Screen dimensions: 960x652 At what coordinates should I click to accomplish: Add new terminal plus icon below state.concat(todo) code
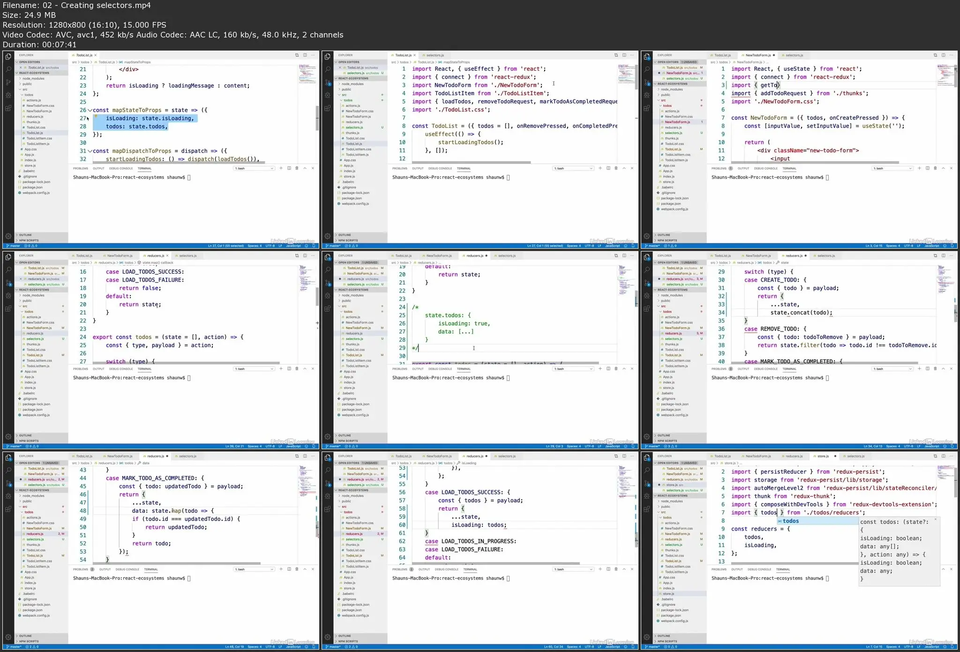coord(919,369)
